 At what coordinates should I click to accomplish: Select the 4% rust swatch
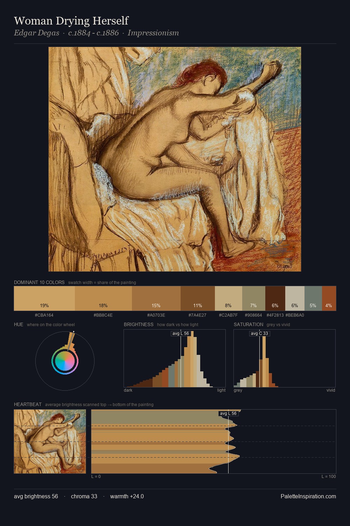[x=329, y=298]
